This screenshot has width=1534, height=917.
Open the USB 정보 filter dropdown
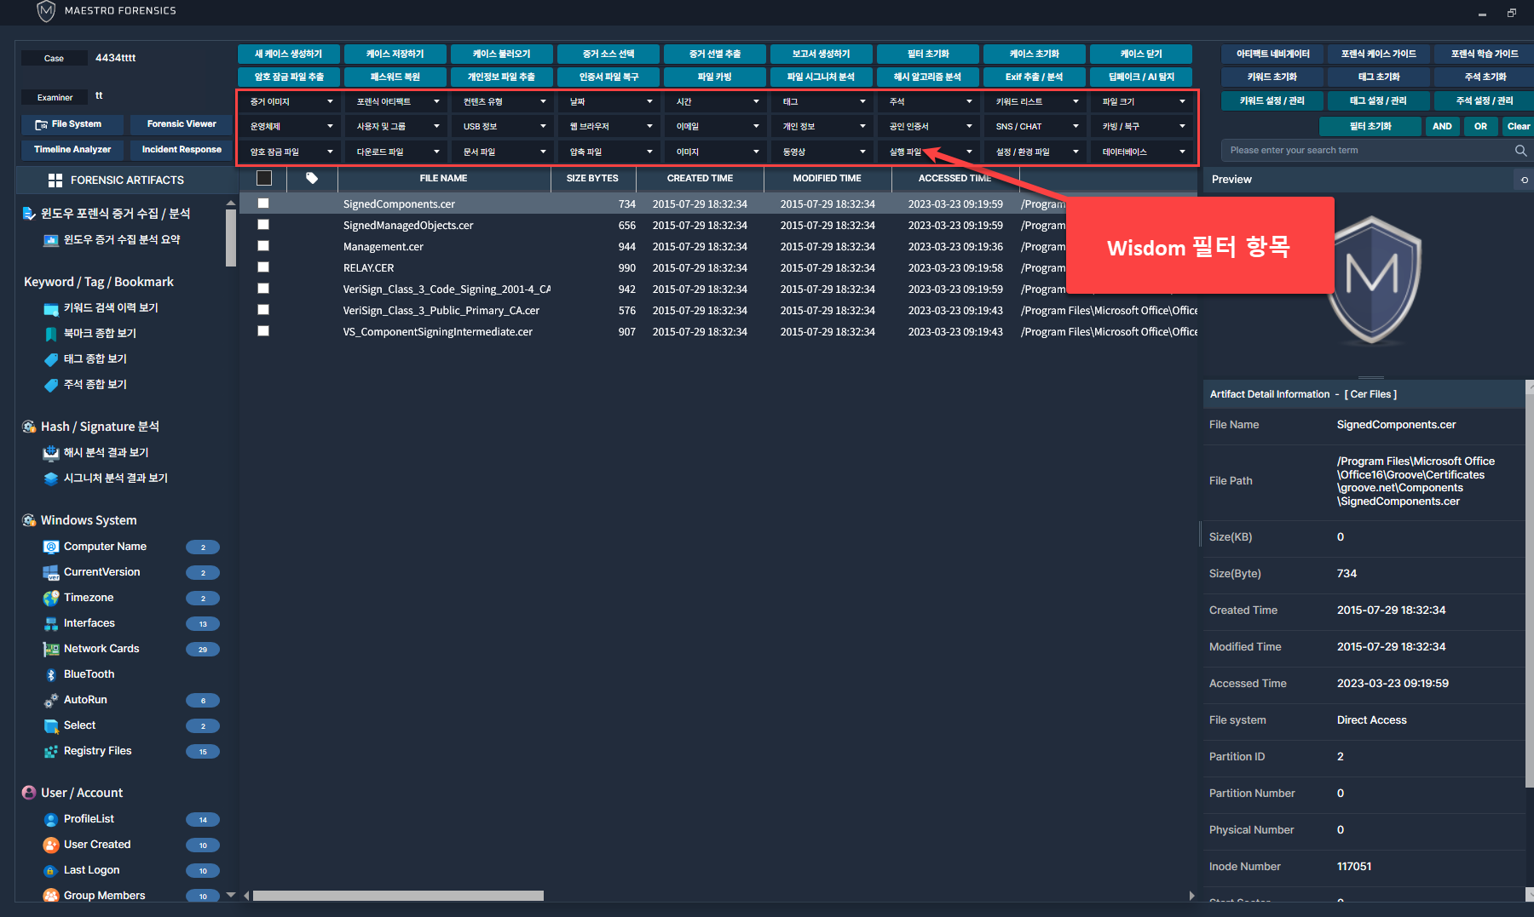pos(504,127)
